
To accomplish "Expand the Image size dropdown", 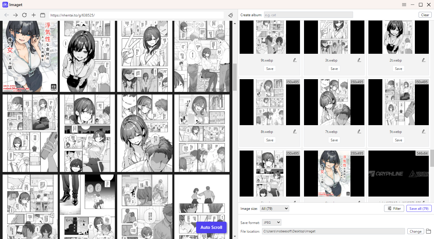I will pyautogui.click(x=274, y=208).
